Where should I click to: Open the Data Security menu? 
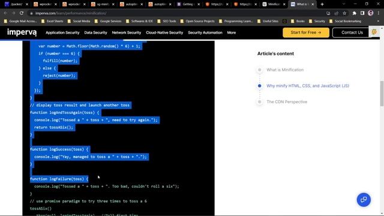tap(95, 32)
